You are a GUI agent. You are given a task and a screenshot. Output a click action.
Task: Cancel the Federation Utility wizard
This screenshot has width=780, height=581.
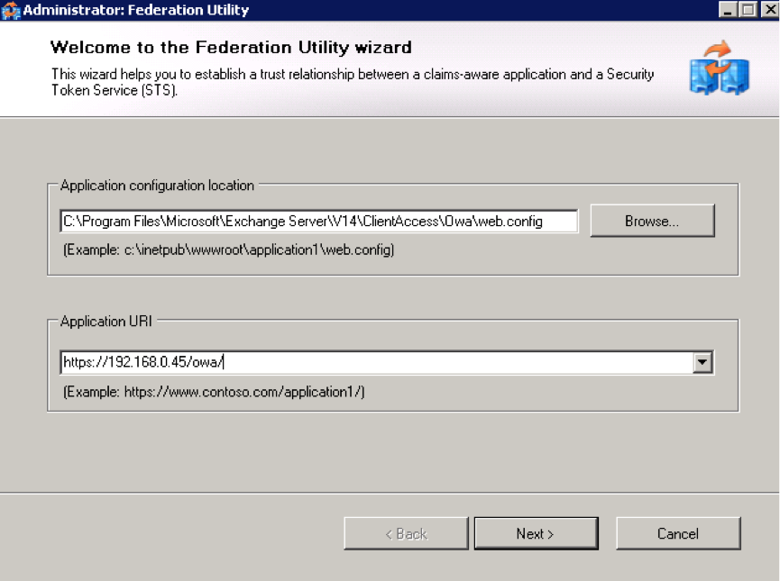tap(678, 533)
